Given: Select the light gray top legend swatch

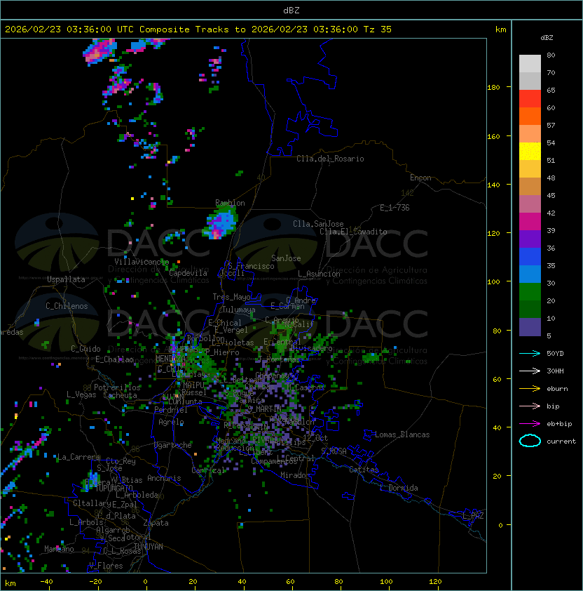Looking at the screenshot, I should pyautogui.click(x=530, y=64).
